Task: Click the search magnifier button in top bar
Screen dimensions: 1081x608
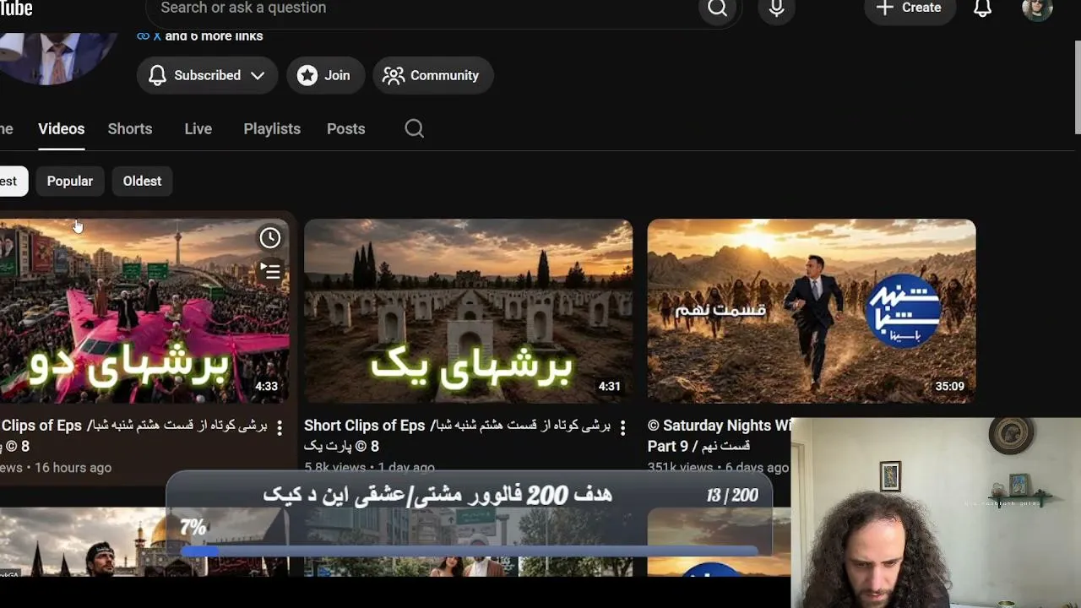Action: (717, 8)
